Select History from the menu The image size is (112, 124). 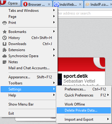[x=29, y=38]
